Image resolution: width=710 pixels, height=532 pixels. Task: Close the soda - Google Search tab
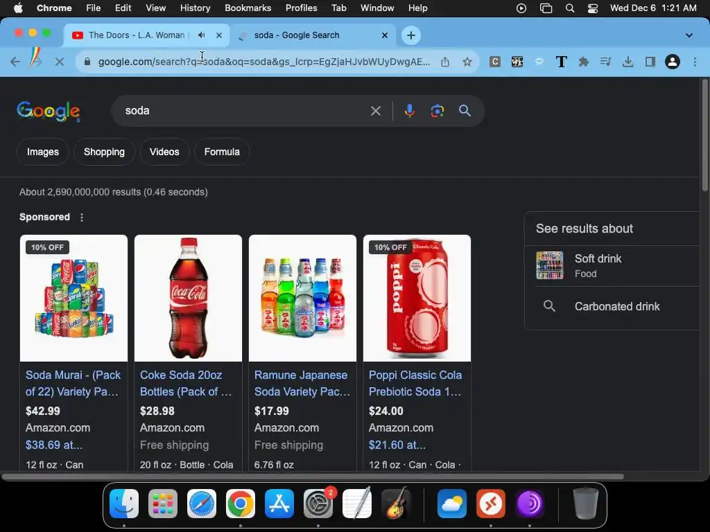(x=385, y=35)
